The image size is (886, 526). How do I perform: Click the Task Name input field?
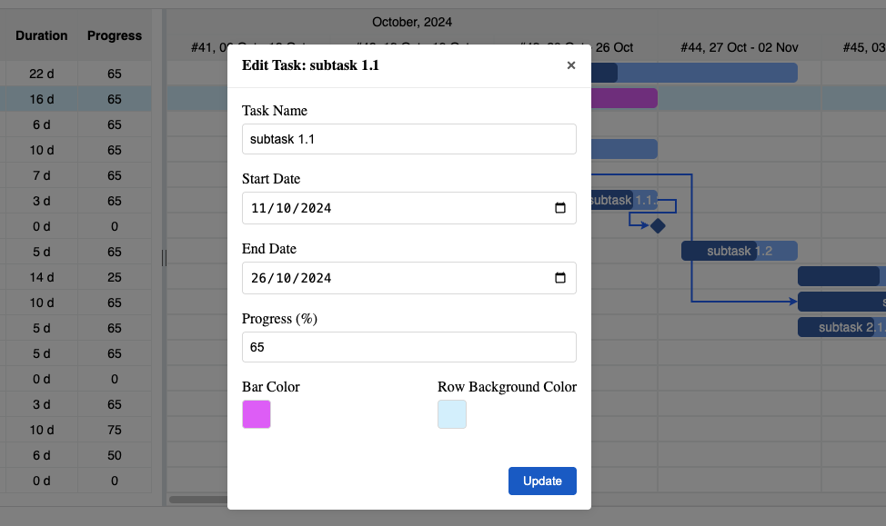pos(409,139)
